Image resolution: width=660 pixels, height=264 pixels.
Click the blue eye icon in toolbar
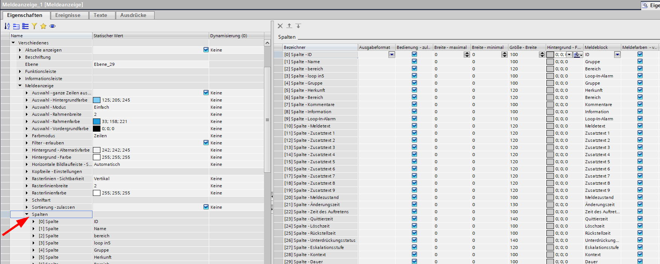[52, 26]
